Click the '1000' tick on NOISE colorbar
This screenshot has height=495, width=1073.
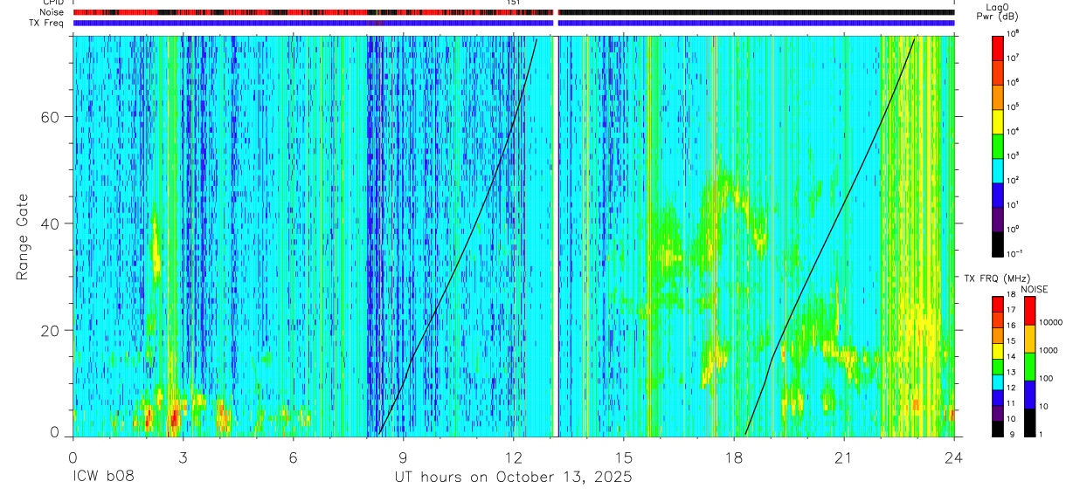tap(1049, 350)
